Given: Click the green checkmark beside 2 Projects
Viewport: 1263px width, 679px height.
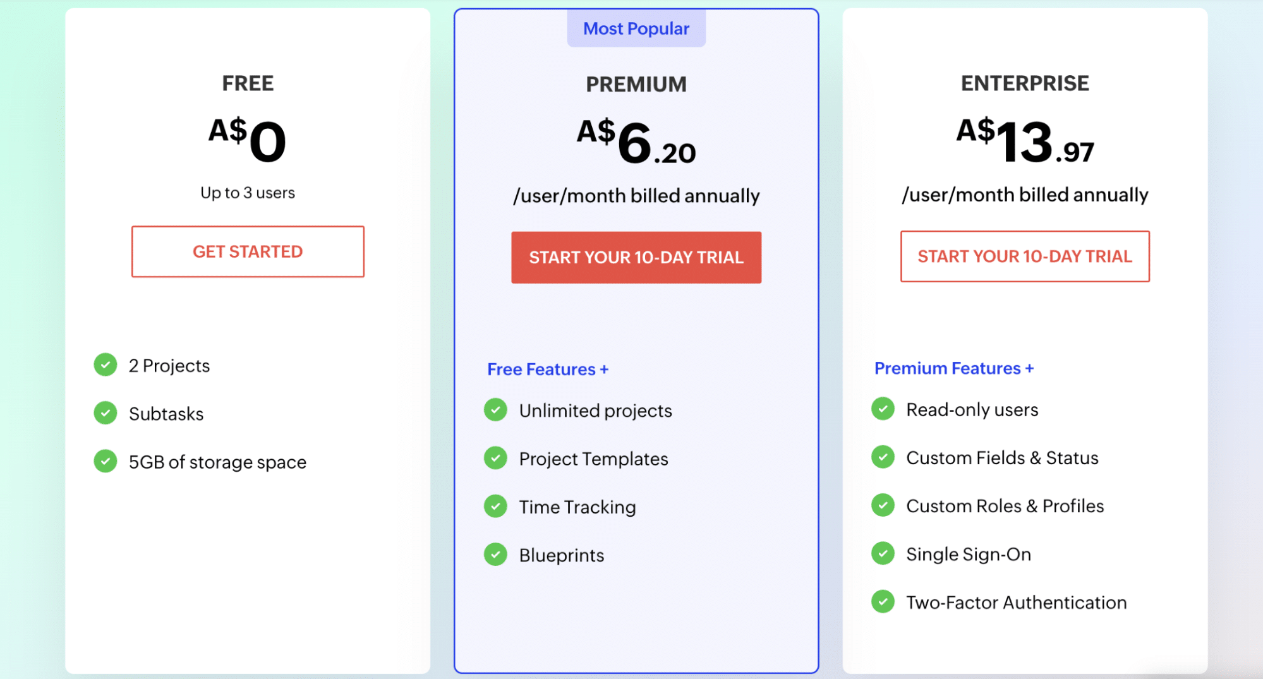Looking at the screenshot, I should pyautogui.click(x=106, y=364).
